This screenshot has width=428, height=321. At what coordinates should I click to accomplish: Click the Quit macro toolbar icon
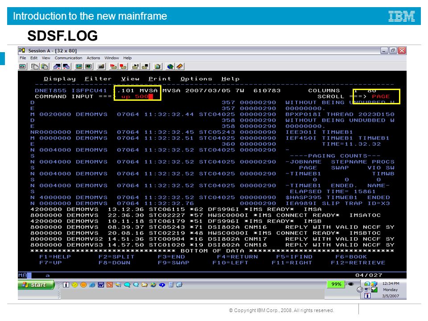click(x=145, y=66)
